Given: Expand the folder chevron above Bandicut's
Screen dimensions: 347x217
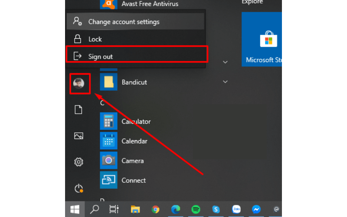Looking at the screenshot, I should (225, 62).
